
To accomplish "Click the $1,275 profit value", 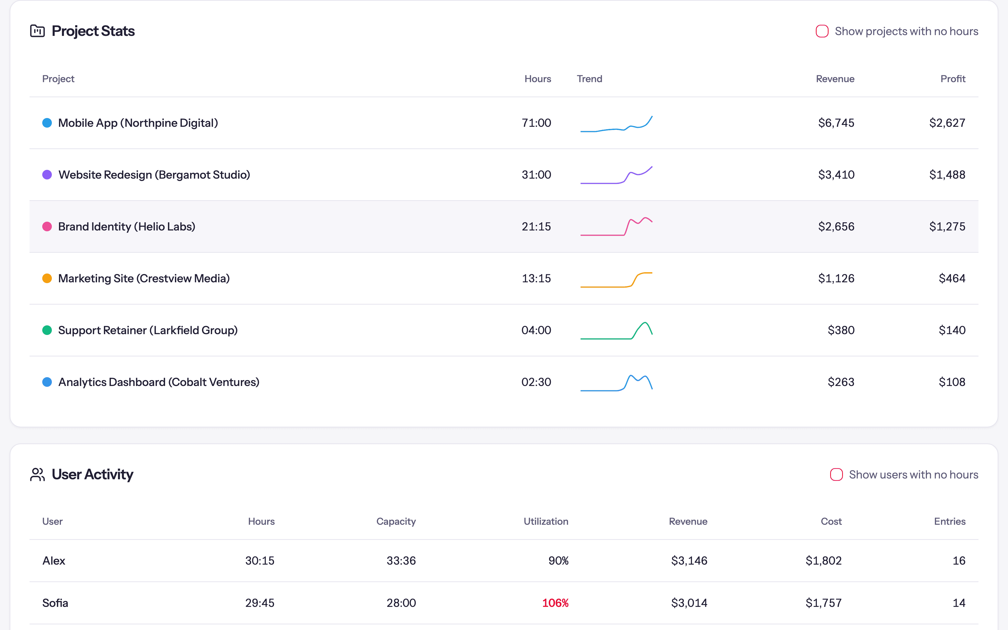I will [x=947, y=226].
